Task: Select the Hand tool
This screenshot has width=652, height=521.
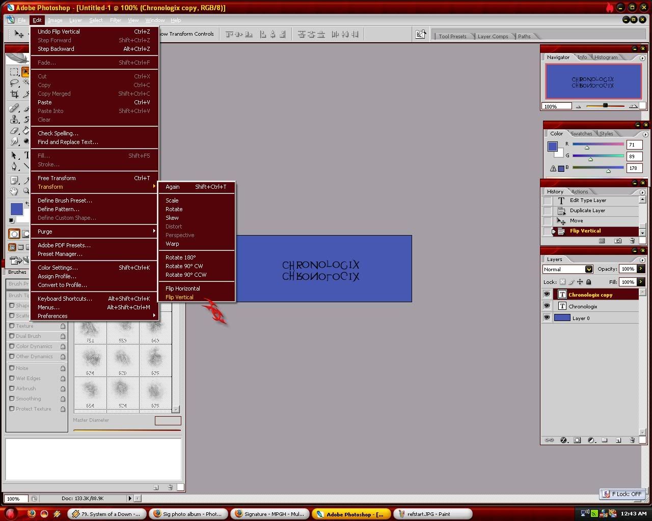Action: point(14,191)
